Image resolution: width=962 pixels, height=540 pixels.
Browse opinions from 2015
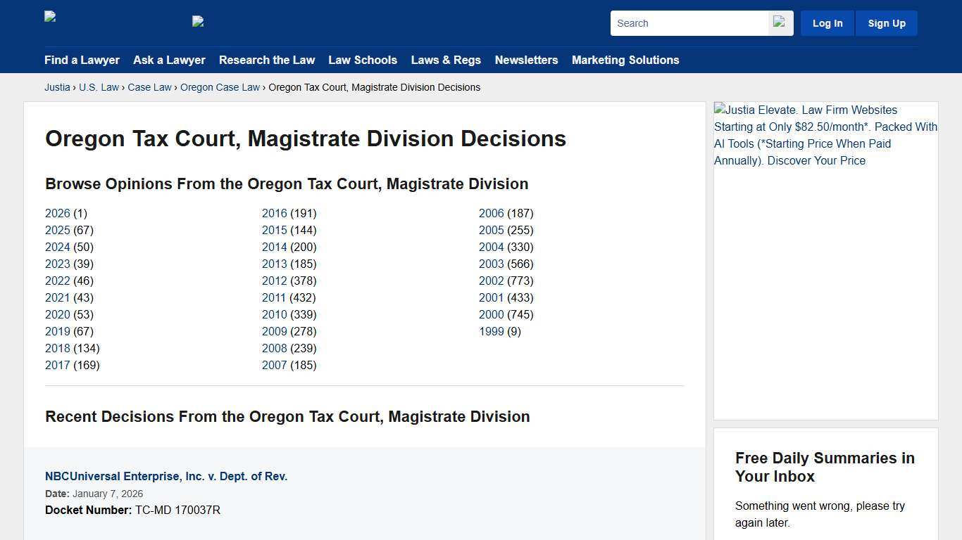click(274, 230)
